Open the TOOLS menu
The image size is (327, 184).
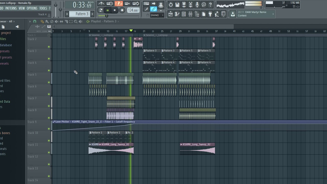click(x=43, y=8)
